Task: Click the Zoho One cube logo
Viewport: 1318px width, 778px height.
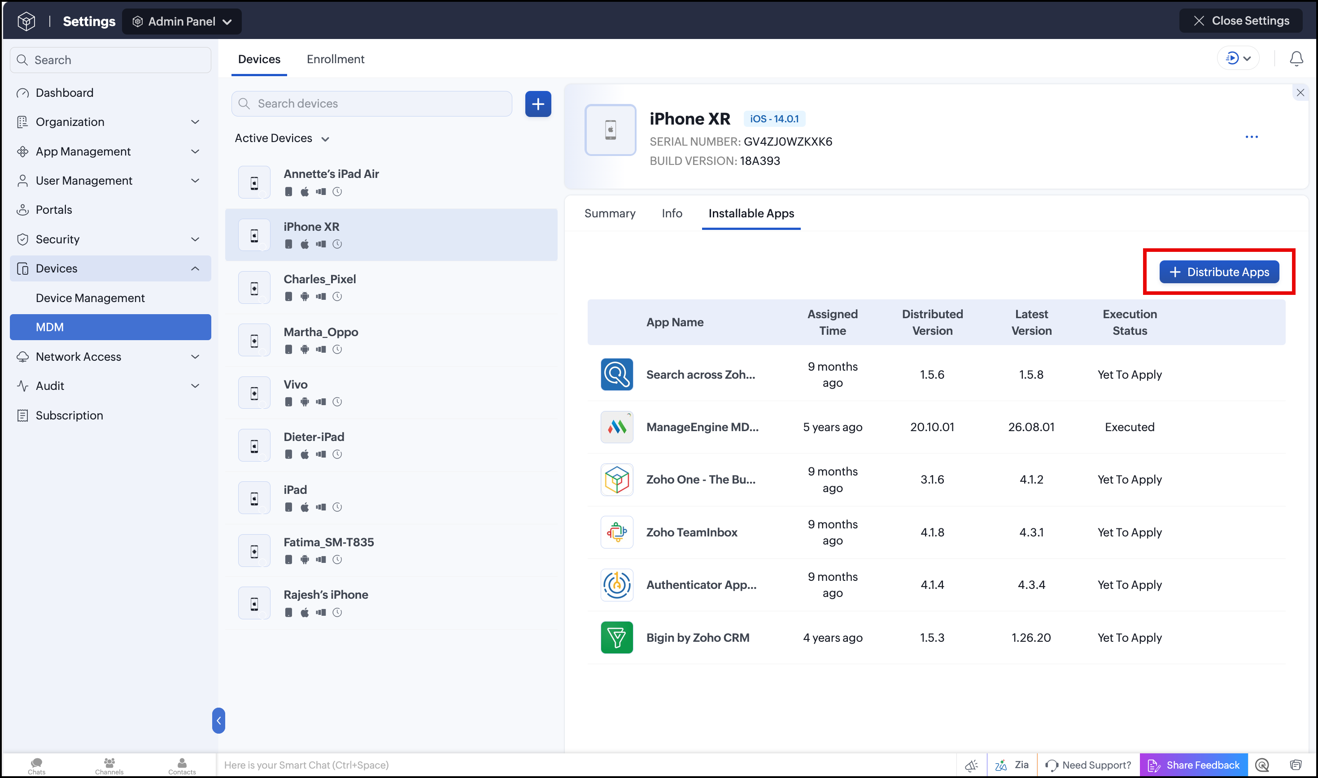Action: pos(26,21)
